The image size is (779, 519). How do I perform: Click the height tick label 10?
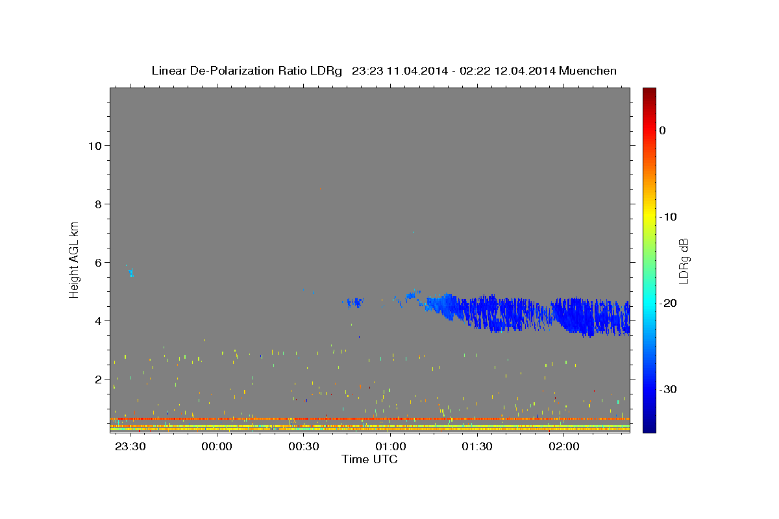94,145
